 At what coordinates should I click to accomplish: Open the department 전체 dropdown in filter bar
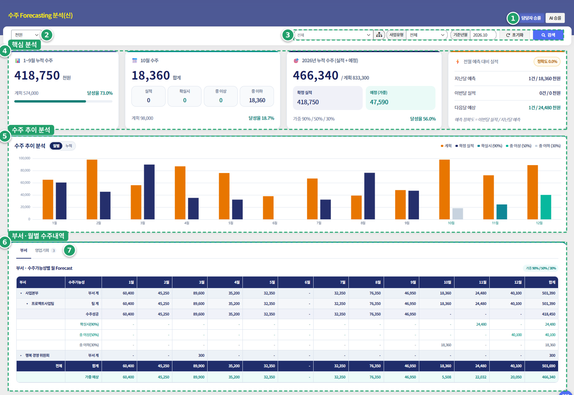tap(334, 35)
